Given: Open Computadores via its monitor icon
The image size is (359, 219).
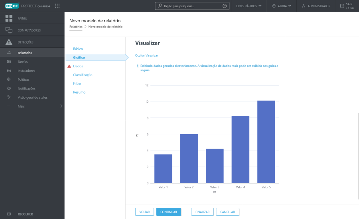Looking at the screenshot, I should 9,30.
